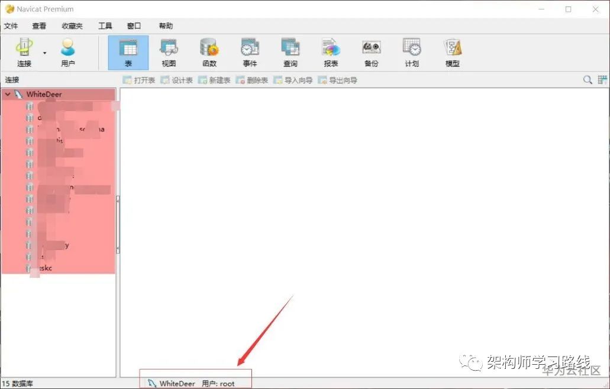This screenshot has height=389, width=610.
Task: Launch the 导入向导 import wizard
Action: coord(293,80)
